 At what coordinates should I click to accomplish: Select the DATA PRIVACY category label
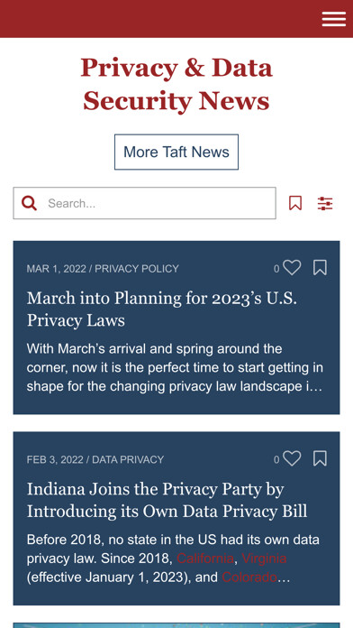coord(128,459)
